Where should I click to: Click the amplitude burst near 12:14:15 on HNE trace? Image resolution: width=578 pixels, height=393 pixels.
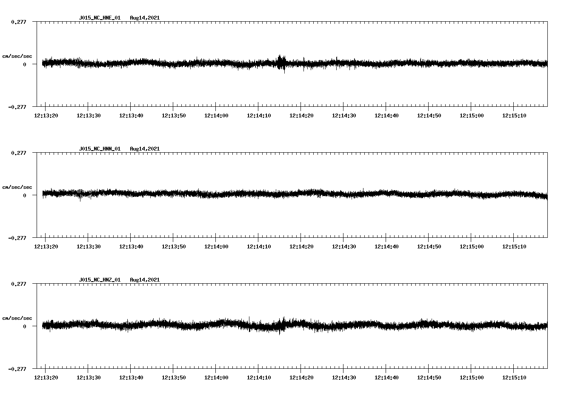(x=281, y=63)
